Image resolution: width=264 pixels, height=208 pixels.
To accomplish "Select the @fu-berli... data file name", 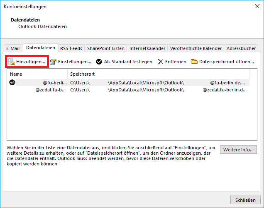I will coord(55,83).
